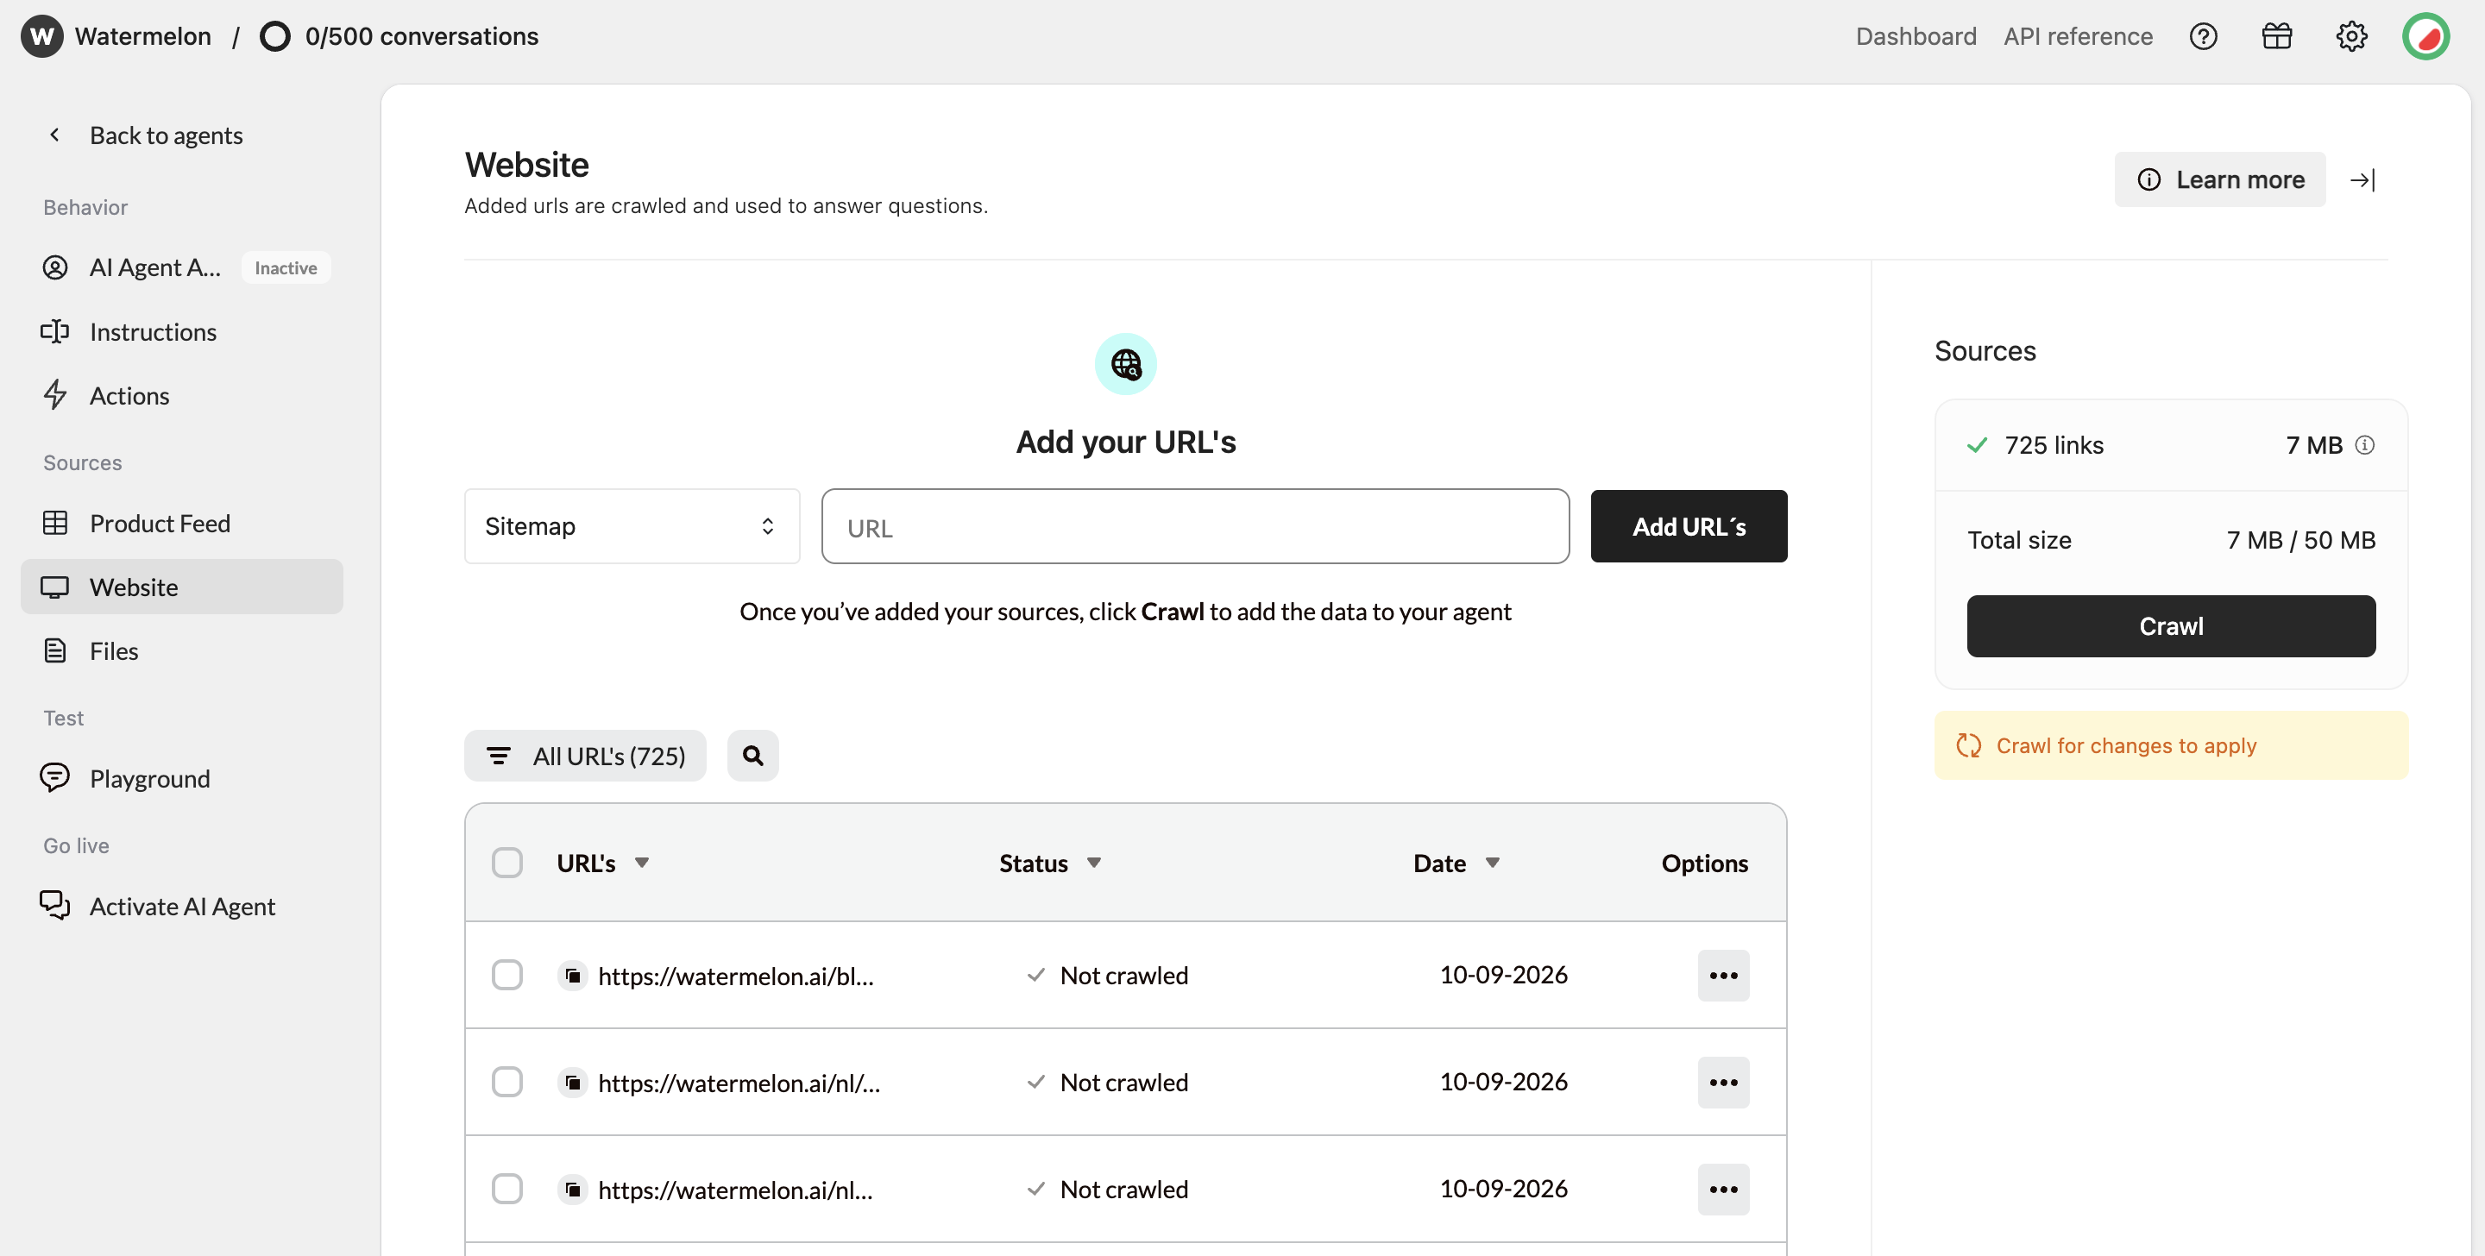Click the Watermelon W logo
Viewport: 2485px width, 1256px height.
(x=41, y=36)
